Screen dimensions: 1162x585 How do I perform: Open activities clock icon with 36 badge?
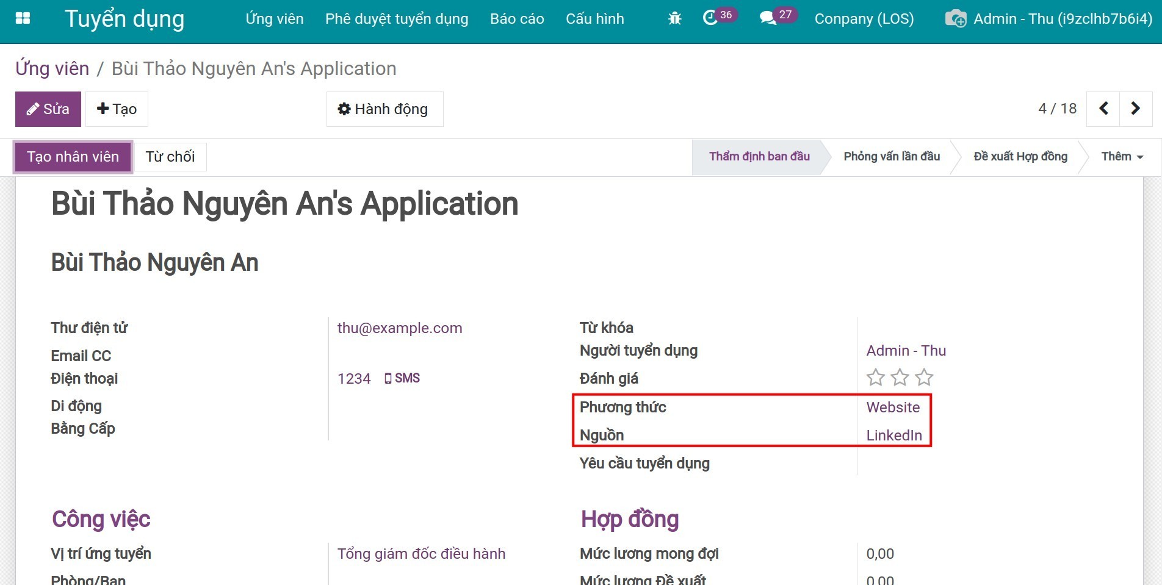pyautogui.click(x=710, y=18)
